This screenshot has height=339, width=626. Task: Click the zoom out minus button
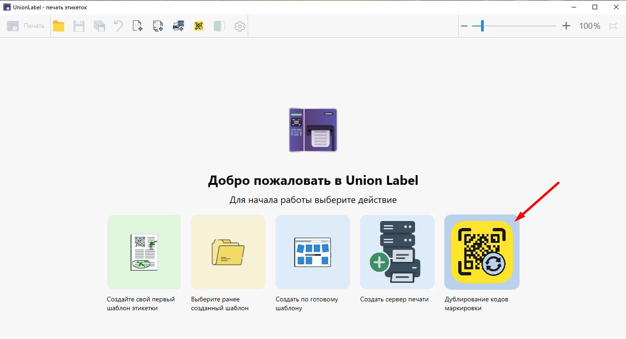point(464,26)
